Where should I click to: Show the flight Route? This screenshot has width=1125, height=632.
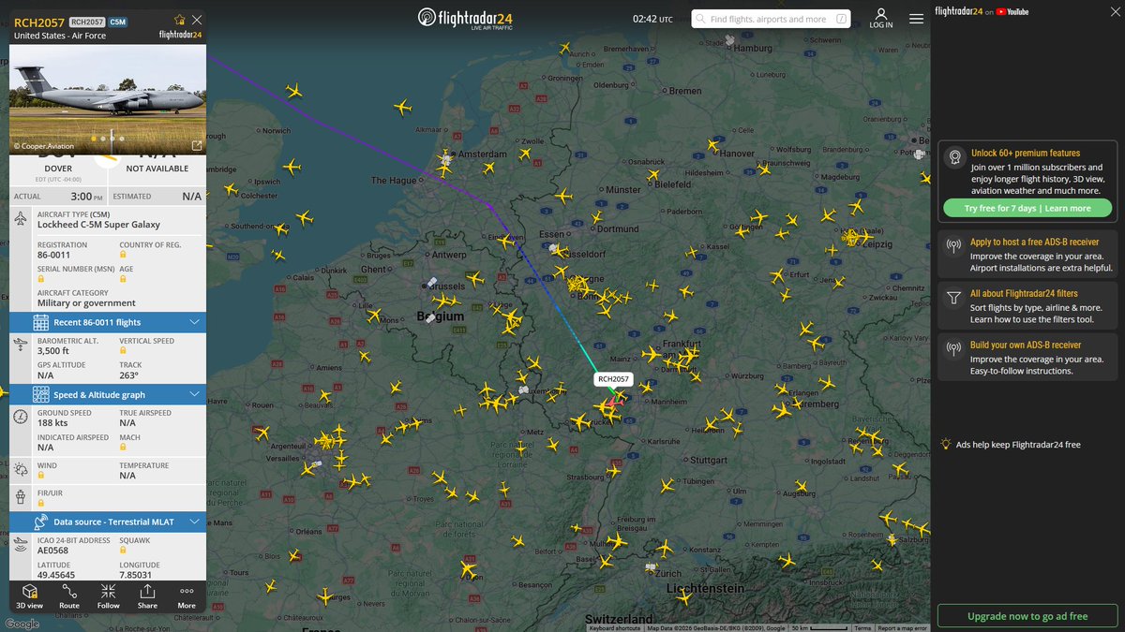[x=69, y=595]
